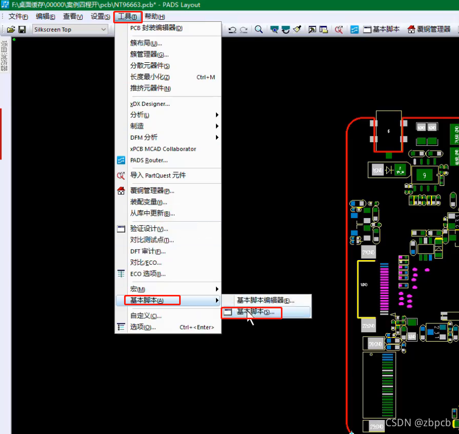459x434 pixels.
Task: Click the hammer design toolbar icon
Action: click(312, 29)
